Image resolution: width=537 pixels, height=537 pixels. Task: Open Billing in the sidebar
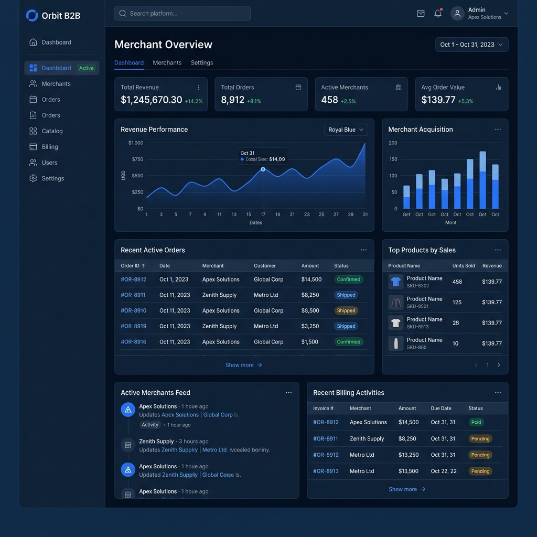62,147
